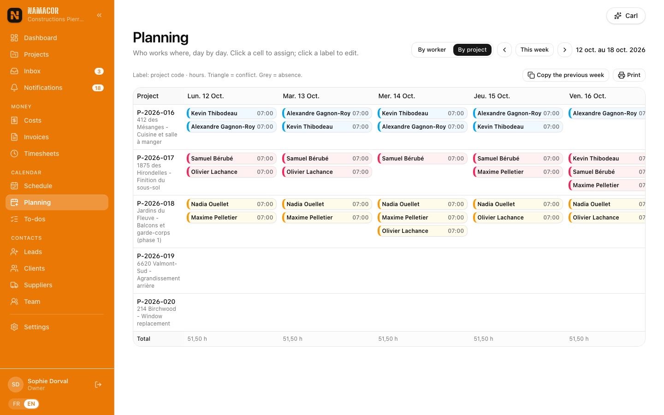Click the Clients people icon
This screenshot has height=415, width=664.
(x=14, y=268)
